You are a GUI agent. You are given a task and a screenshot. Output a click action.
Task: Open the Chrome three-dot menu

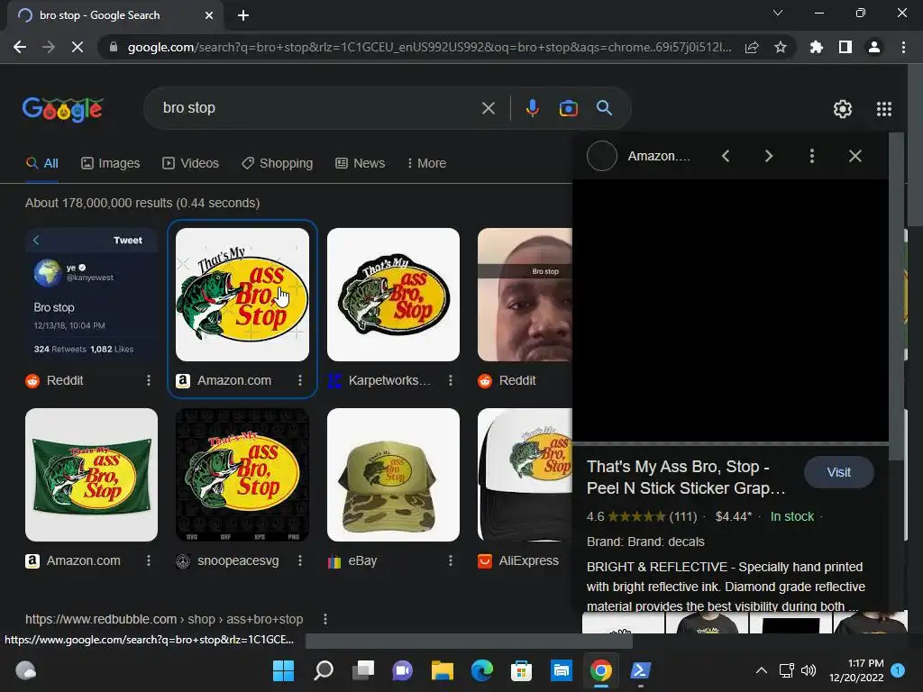[x=903, y=47]
